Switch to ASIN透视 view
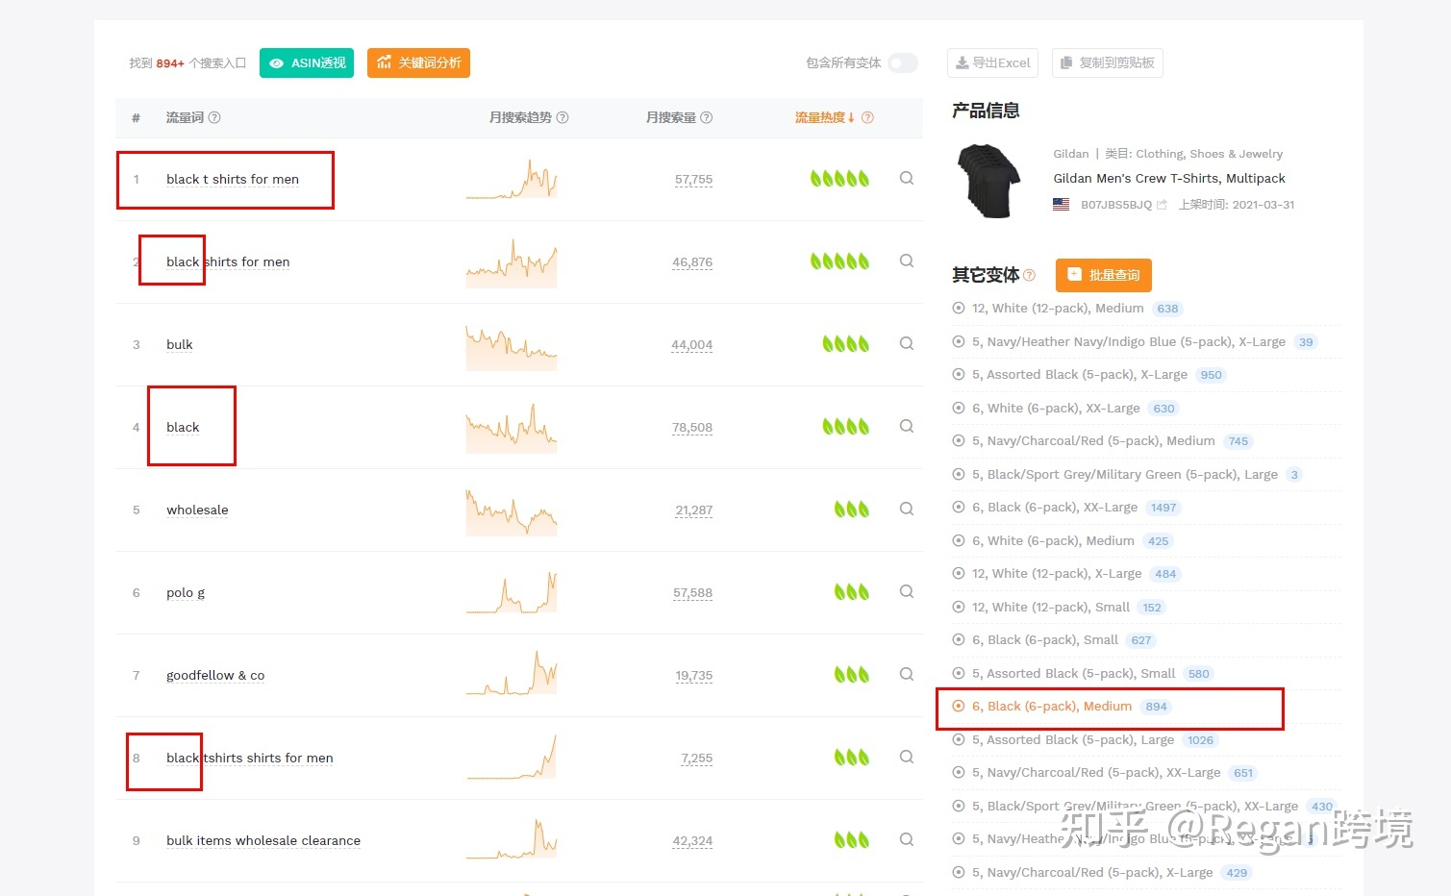This screenshot has width=1451, height=896. [306, 62]
